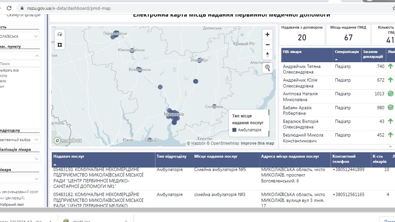
Task: Click green arrow icon in Андрейчик Юлія row
Action: [x=390, y=80]
